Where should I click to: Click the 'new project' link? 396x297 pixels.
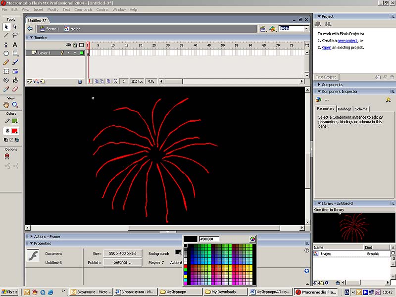347,41
